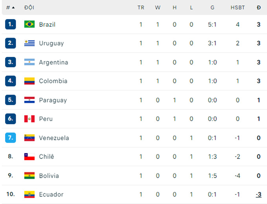Open the Ecuador team name link

click(x=51, y=194)
